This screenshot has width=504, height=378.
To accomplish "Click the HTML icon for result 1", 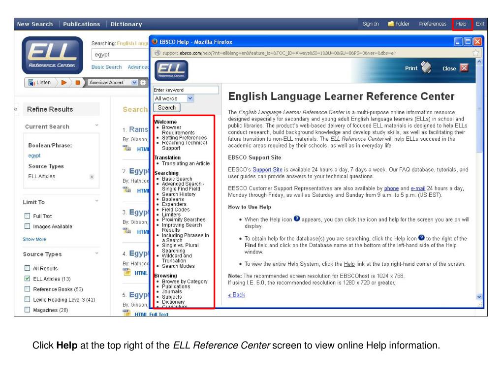I will point(127,148).
